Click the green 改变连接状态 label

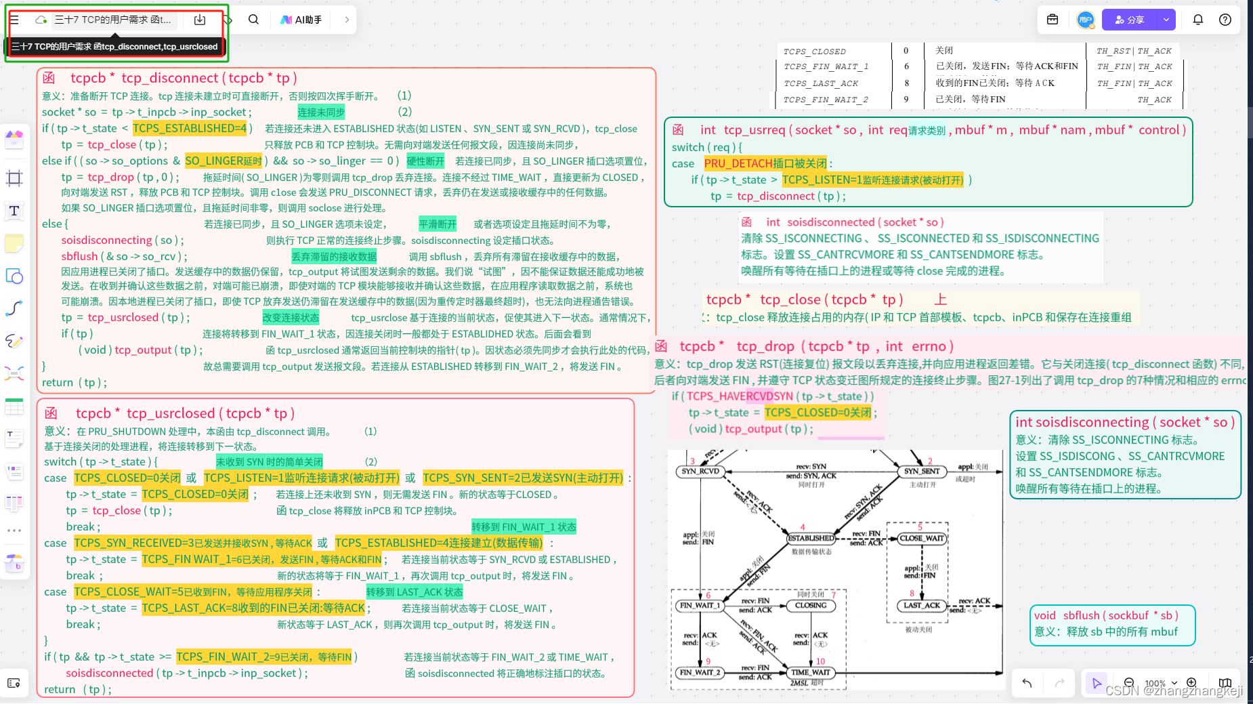pos(291,317)
